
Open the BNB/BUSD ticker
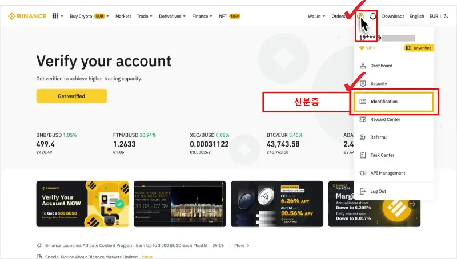click(x=57, y=143)
